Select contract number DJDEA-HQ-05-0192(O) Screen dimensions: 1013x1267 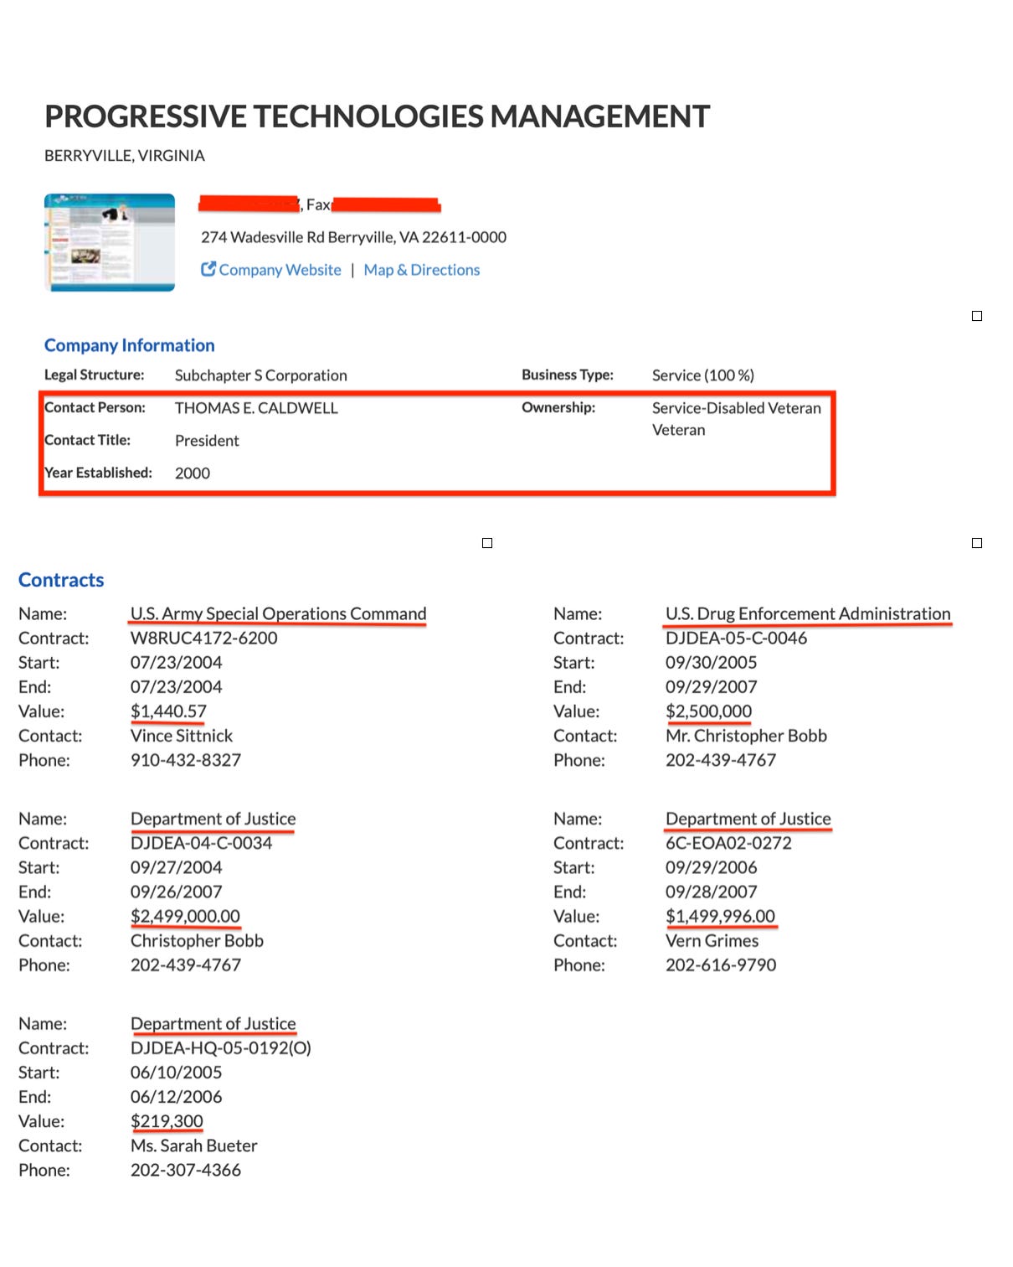click(x=220, y=1048)
